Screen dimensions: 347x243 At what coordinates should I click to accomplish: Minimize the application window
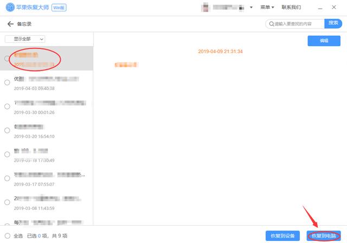[x=320, y=8]
